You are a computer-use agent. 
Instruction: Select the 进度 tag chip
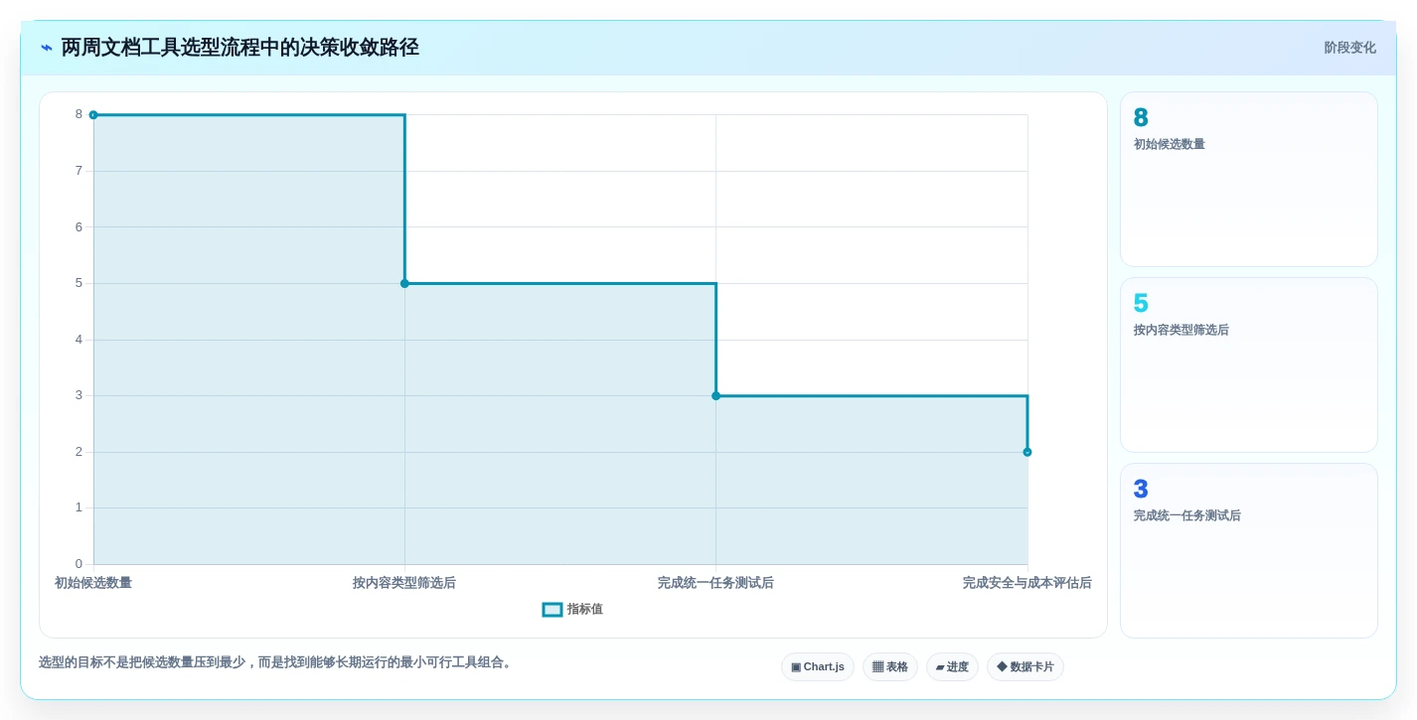point(952,667)
